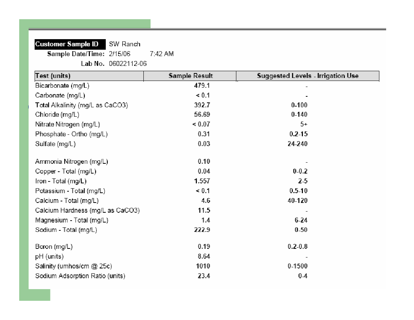Image resolution: width=414 pixels, height=320 pixels.
Task: Click the suggested level 0.5-10
Action: tap(298, 191)
